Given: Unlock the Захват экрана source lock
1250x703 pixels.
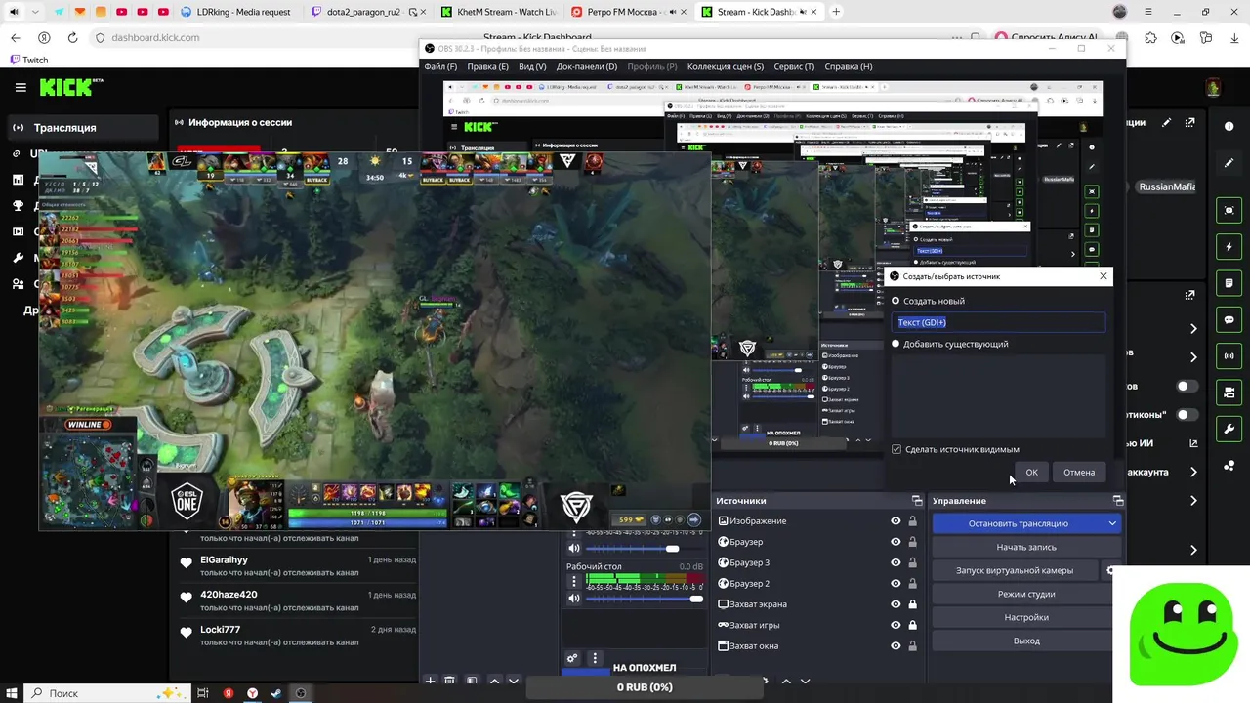Looking at the screenshot, I should [x=912, y=604].
